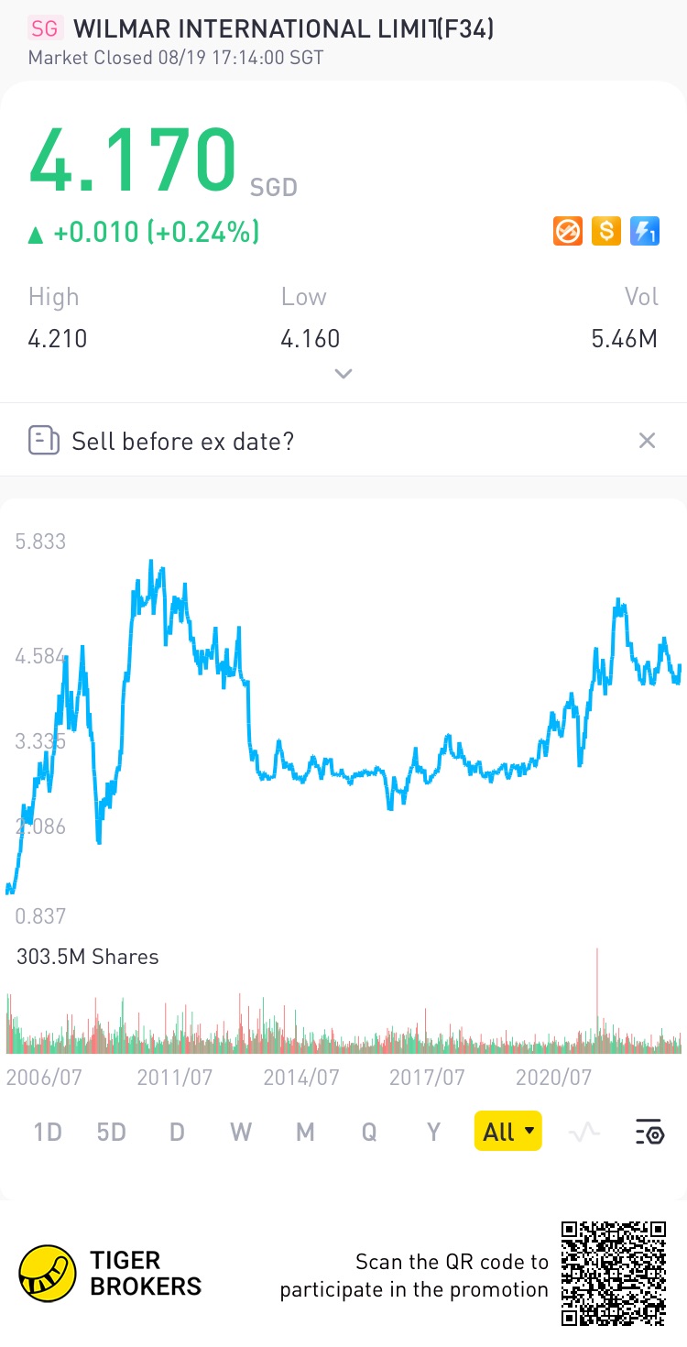Tap the 4.170 current price
The image size is (687, 1347).
(x=133, y=160)
